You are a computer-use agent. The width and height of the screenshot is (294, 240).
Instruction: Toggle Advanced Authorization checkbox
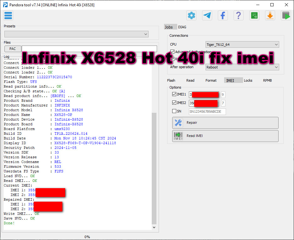click(x=172, y=52)
